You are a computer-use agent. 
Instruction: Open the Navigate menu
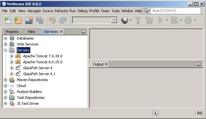tap(34, 11)
